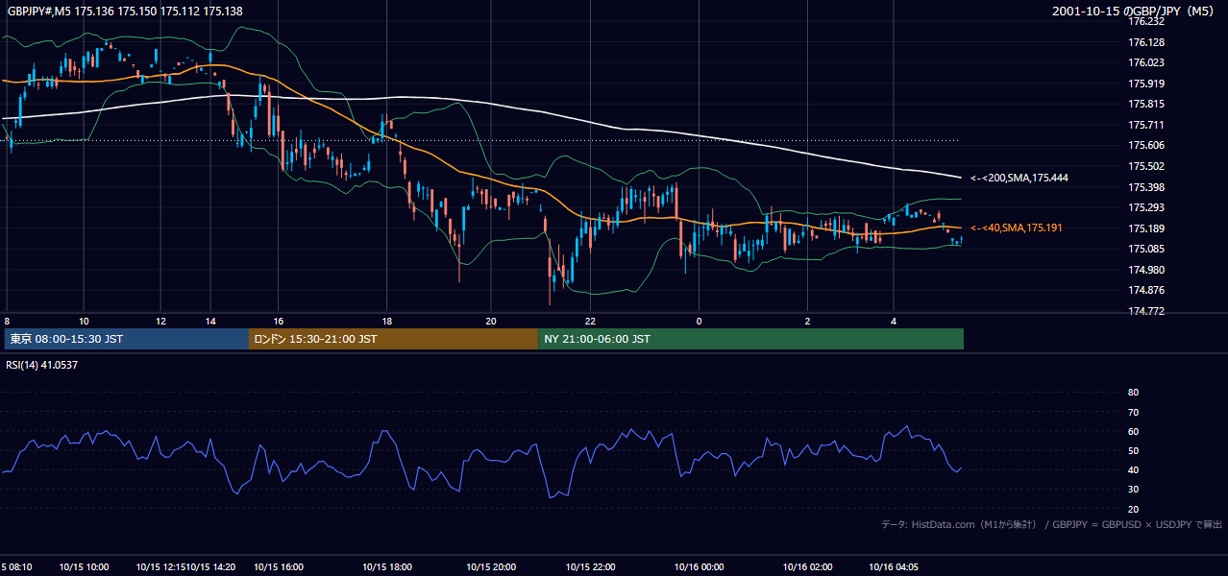
Task: Click price axis value 175.293
Action: click(1146, 207)
